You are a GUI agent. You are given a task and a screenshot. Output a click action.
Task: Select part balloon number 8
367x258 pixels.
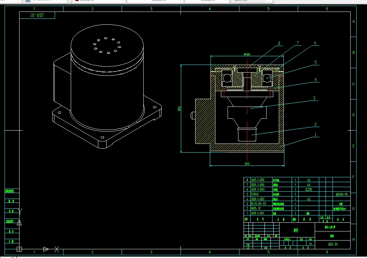pos(279,43)
